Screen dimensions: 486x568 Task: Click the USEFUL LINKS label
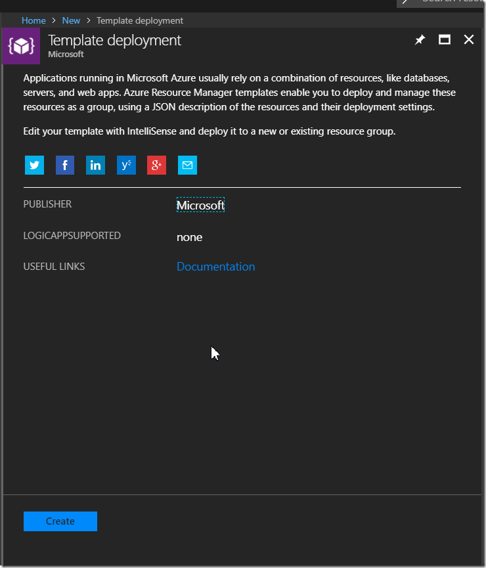[x=54, y=267]
